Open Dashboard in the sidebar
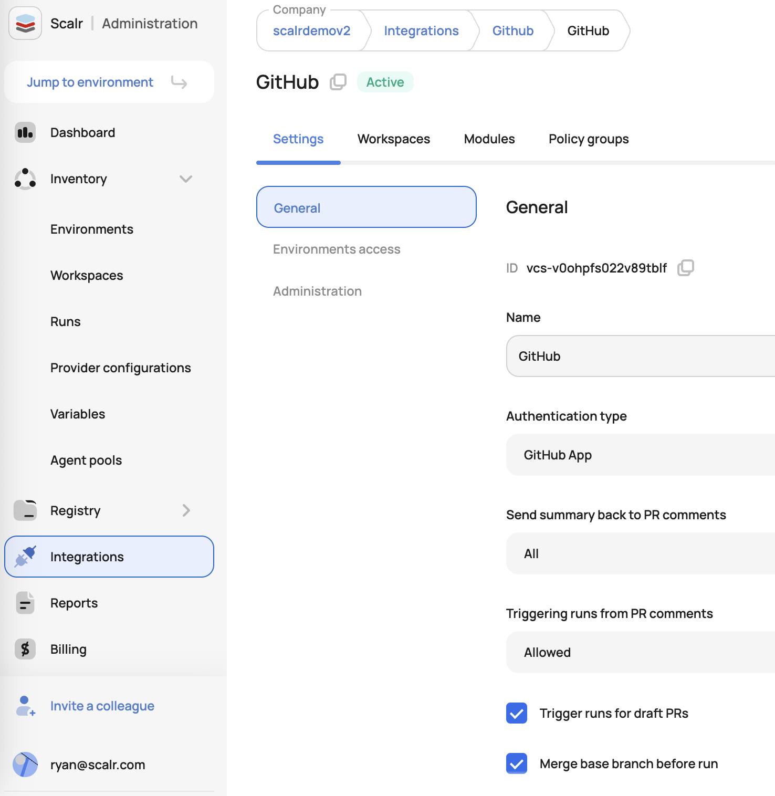The width and height of the screenshot is (775, 796). click(x=82, y=133)
